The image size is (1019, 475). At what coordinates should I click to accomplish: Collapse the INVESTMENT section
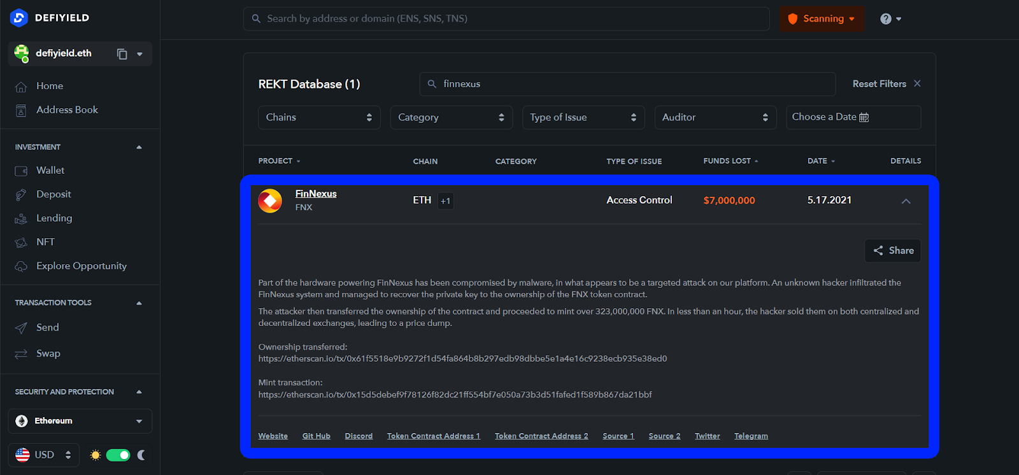tap(139, 147)
